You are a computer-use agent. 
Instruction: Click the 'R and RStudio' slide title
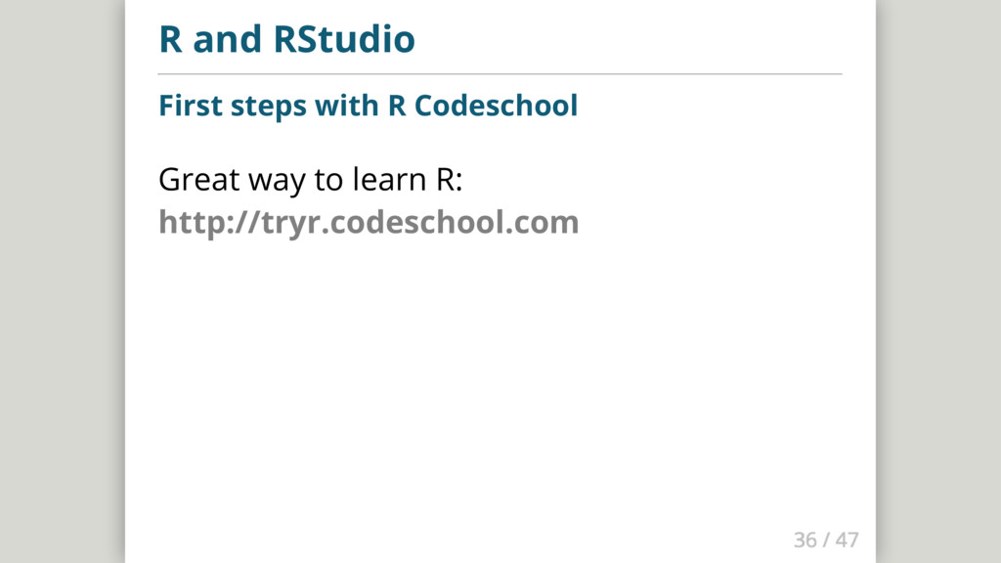[x=286, y=40]
